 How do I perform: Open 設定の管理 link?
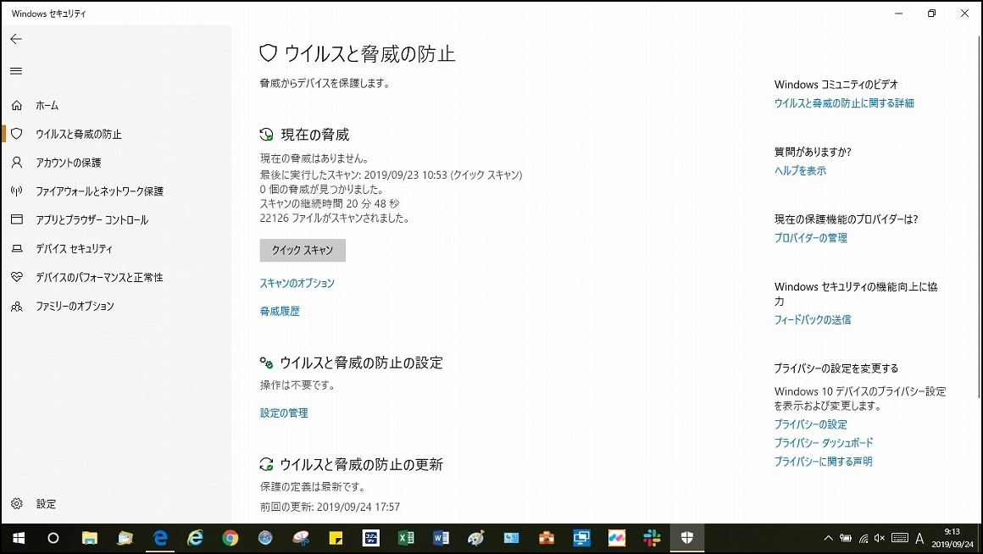tap(284, 413)
